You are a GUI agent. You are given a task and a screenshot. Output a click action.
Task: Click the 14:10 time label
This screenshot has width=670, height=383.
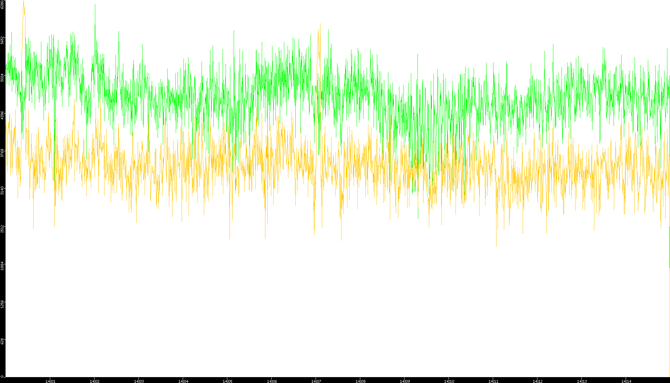449,381
